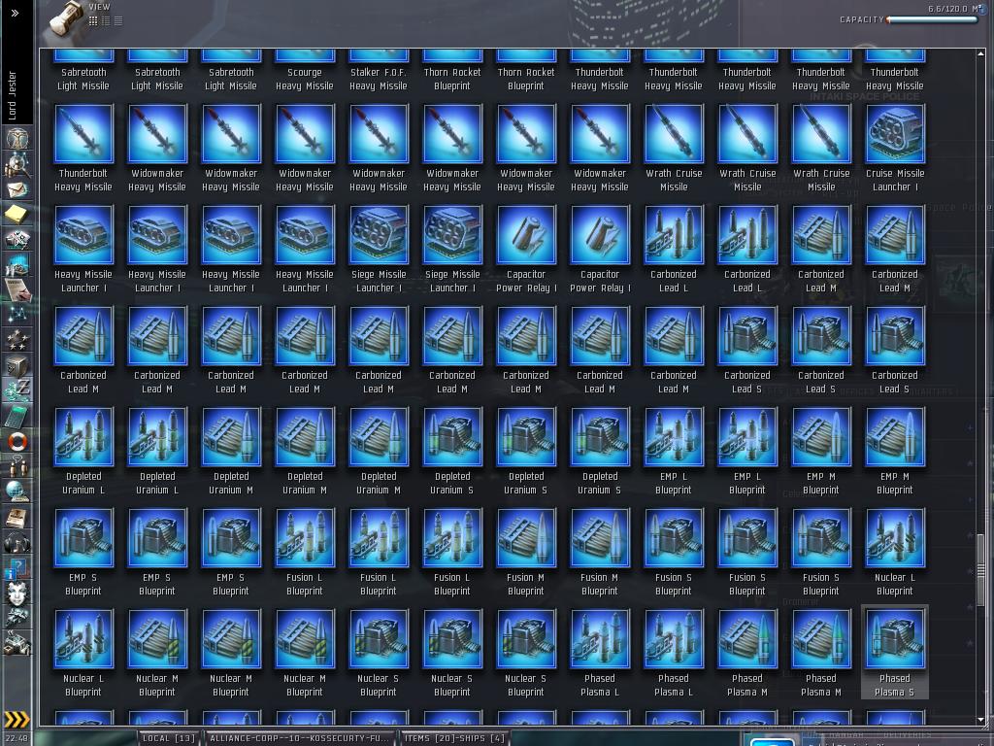
Task: Open the Local [13] chat tab
Action: pyautogui.click(x=168, y=738)
